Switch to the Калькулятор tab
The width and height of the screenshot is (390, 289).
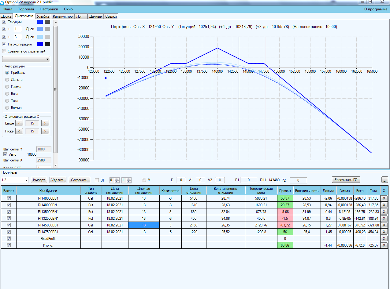[63, 16]
